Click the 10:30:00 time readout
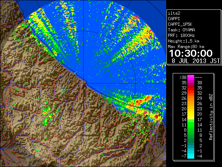 [191, 53]
